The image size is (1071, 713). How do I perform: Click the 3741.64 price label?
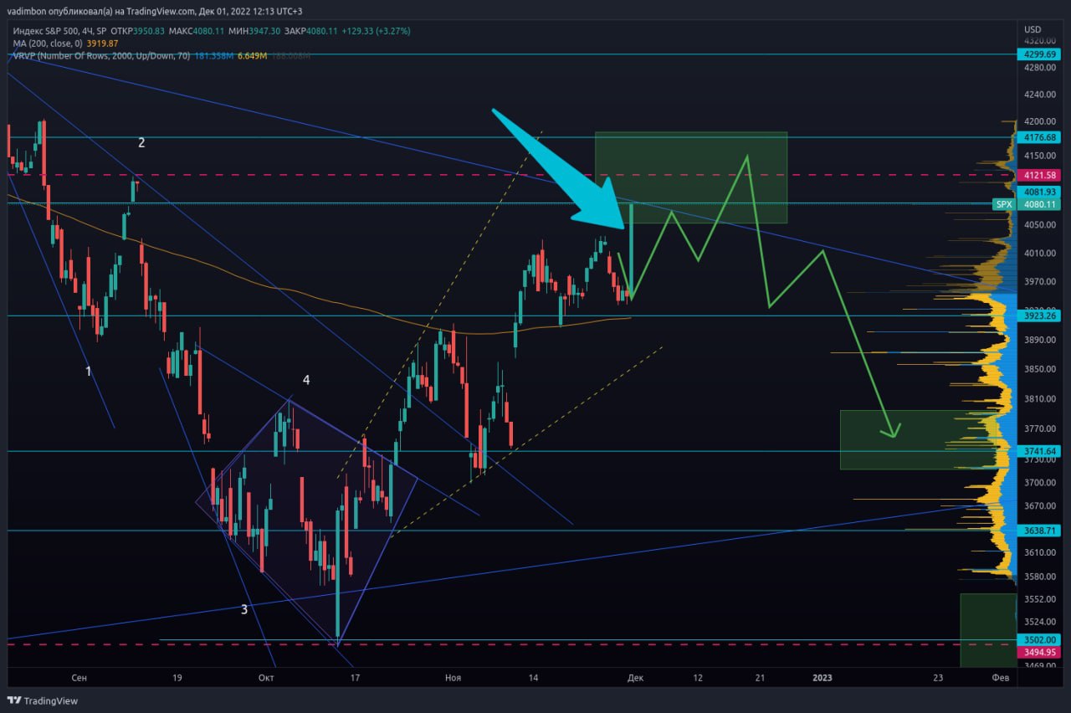pos(1038,451)
